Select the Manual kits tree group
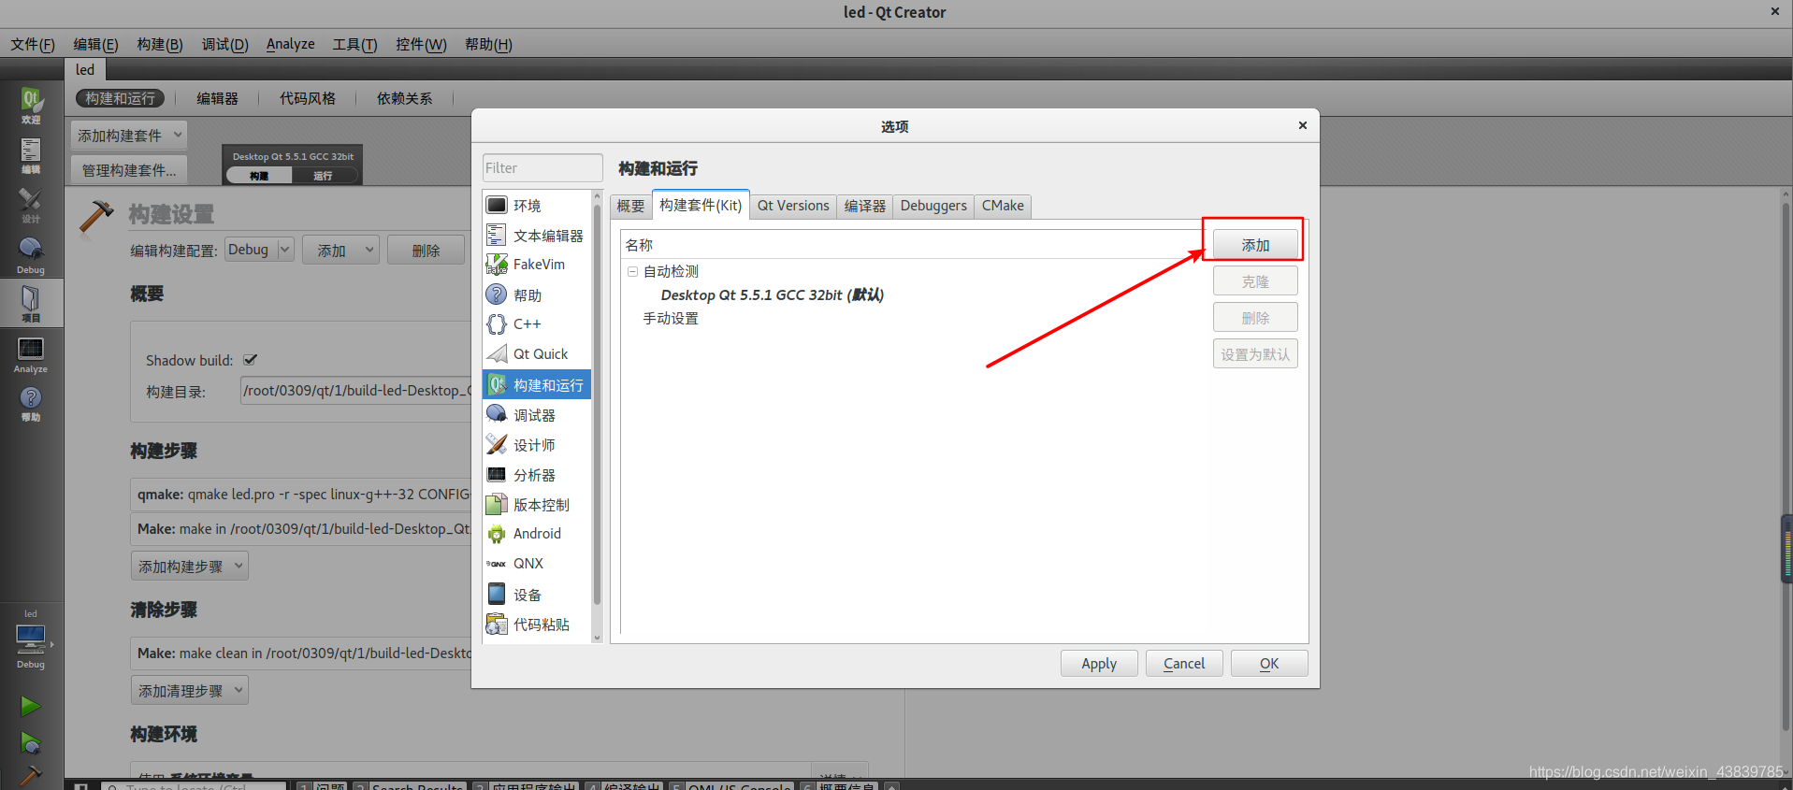Screen dimensions: 1793x790 click(x=671, y=318)
